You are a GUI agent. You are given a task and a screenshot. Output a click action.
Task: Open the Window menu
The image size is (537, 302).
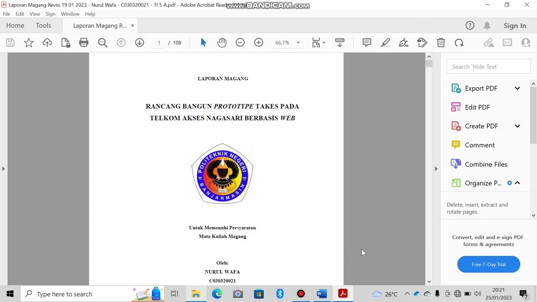[x=70, y=14]
